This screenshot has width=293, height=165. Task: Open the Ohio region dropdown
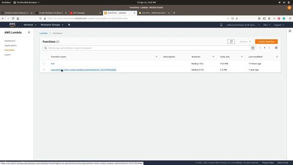(x=267, y=25)
